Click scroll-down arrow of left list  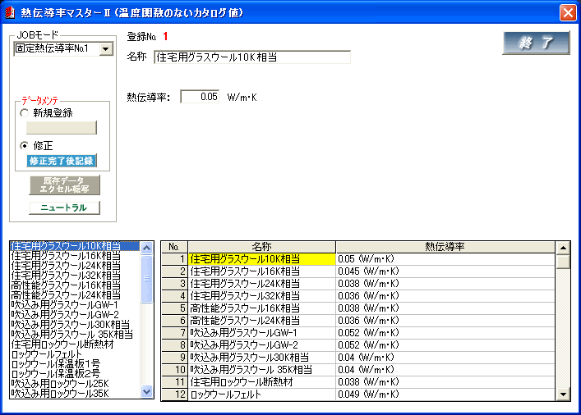coord(147,393)
